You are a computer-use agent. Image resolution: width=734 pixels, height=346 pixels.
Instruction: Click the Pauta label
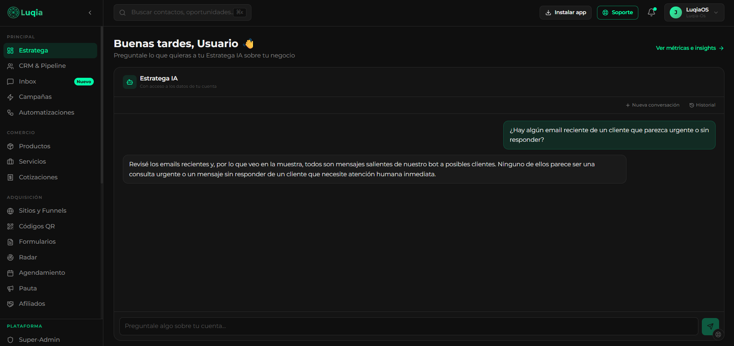(28, 289)
